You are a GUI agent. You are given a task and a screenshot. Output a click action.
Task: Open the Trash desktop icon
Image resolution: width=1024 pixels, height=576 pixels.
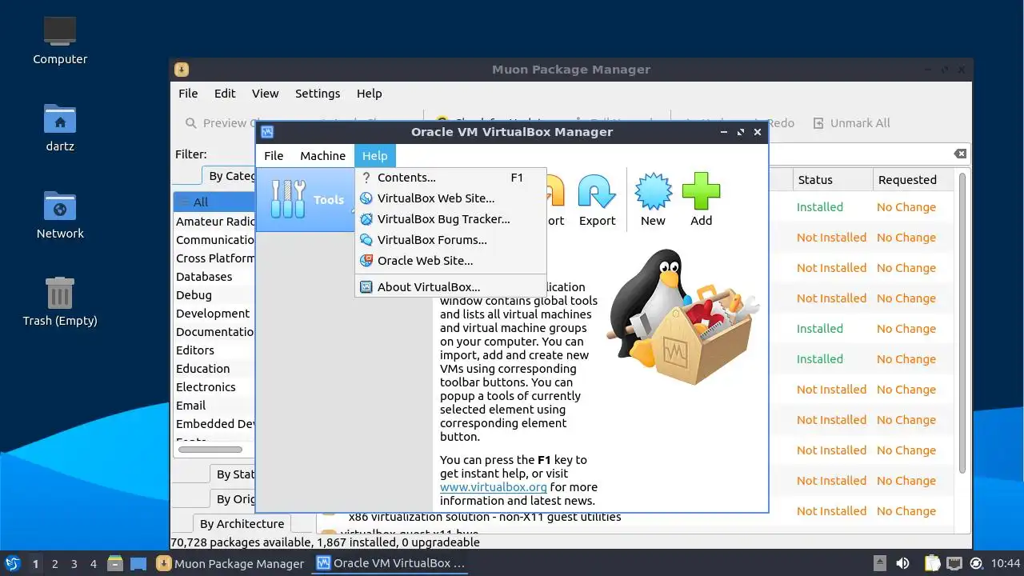click(60, 302)
